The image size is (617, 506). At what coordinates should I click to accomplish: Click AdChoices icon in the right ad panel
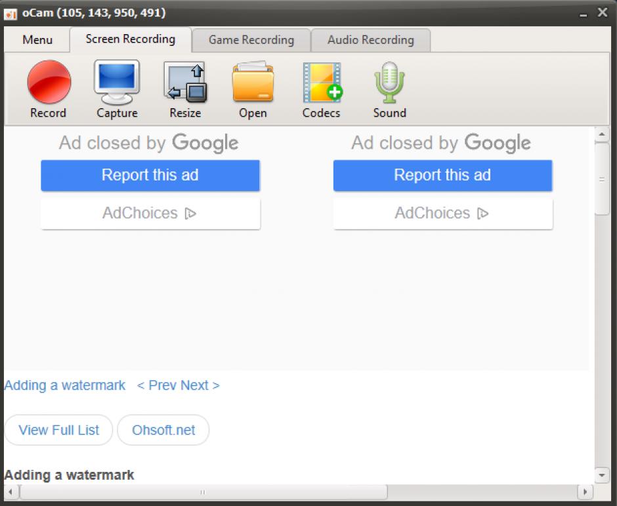click(x=483, y=213)
